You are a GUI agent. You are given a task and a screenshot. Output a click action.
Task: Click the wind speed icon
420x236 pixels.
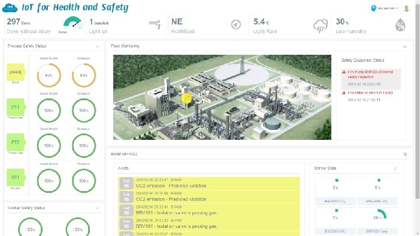(x=155, y=24)
